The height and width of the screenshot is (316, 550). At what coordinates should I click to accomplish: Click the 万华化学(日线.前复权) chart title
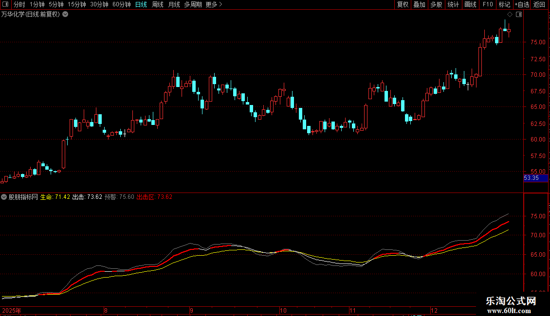(31, 15)
